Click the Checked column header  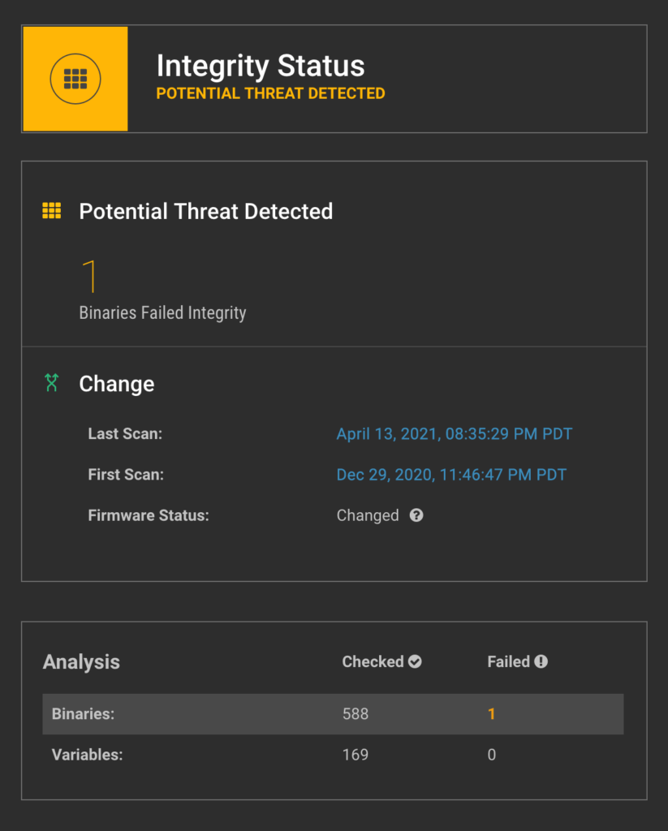click(x=381, y=661)
